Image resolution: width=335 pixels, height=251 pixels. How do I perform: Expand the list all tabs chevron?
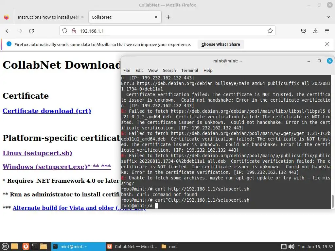pyautogui.click(x=328, y=17)
